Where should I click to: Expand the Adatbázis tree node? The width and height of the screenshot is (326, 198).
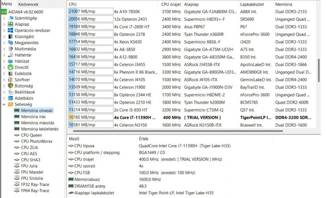(4, 98)
